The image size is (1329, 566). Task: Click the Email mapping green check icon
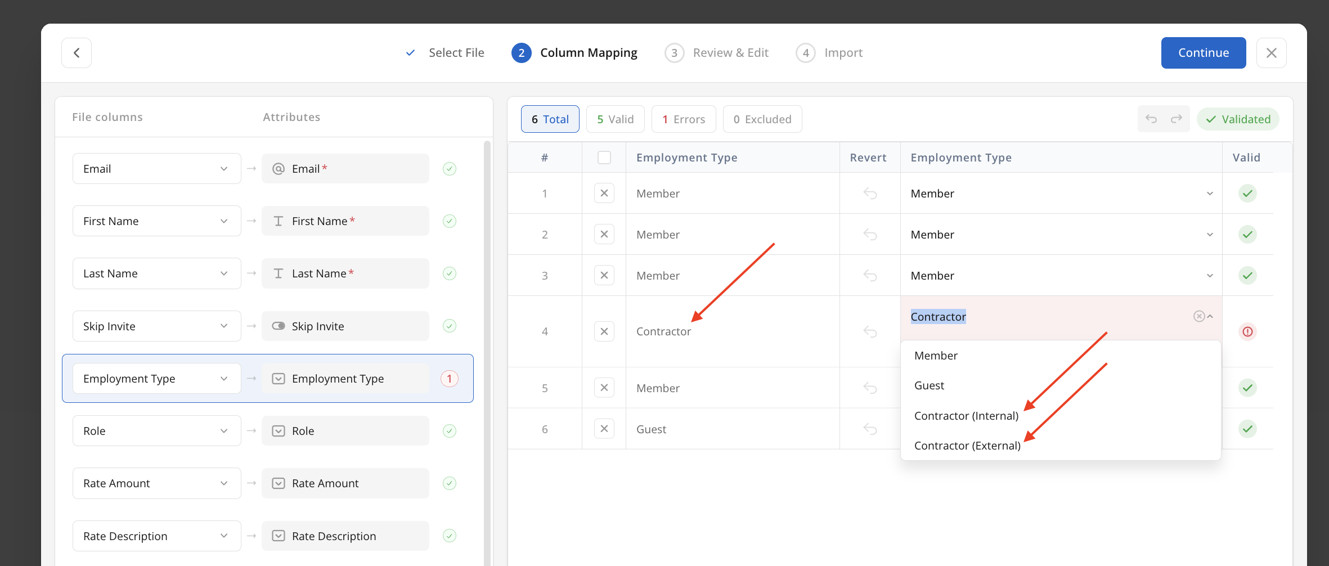click(x=449, y=169)
